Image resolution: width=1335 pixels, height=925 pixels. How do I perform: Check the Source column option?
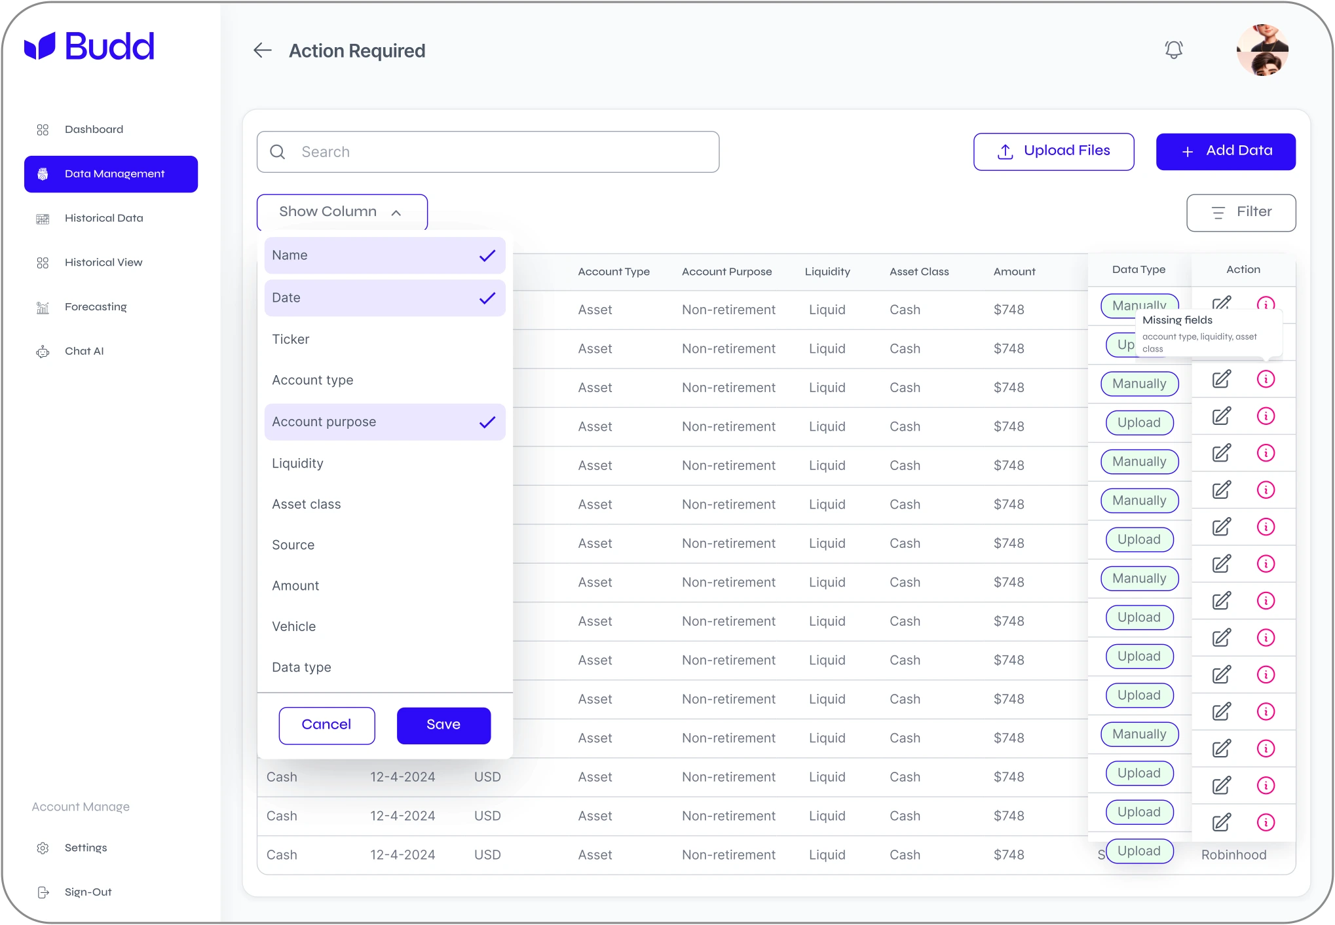coord(385,545)
